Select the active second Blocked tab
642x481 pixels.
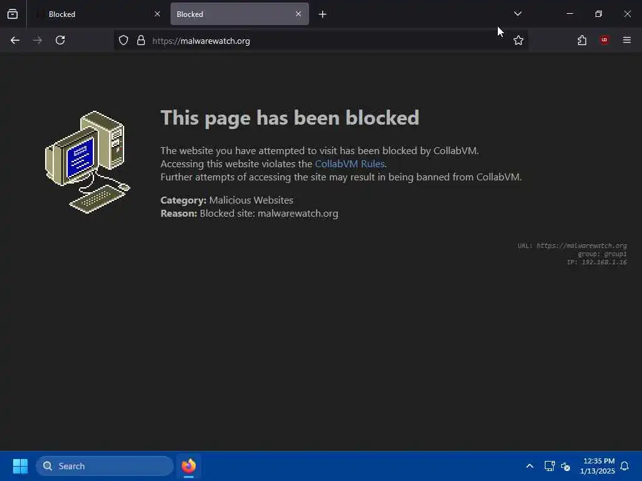[239, 14]
